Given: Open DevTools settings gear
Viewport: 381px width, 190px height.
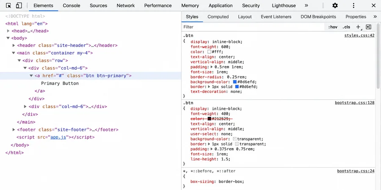Looking at the screenshot, I should [x=335, y=5].
